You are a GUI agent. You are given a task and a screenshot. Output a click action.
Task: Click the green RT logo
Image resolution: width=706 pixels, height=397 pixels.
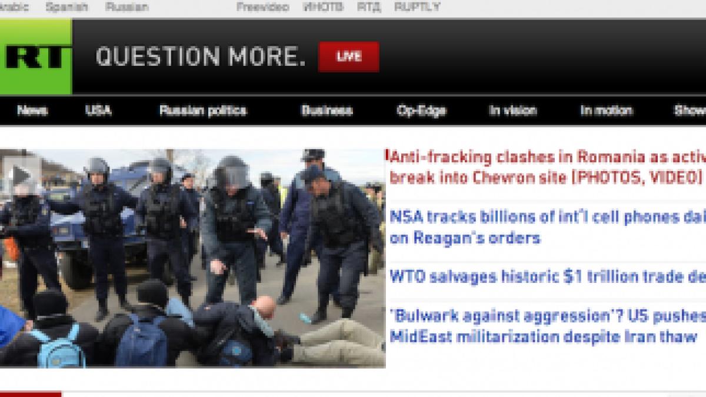coord(35,56)
